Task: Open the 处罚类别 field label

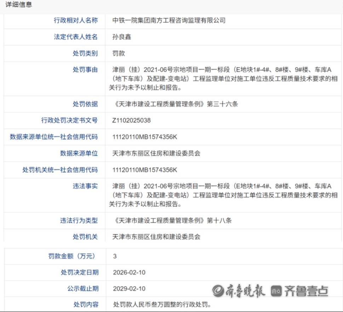Action: [87, 53]
